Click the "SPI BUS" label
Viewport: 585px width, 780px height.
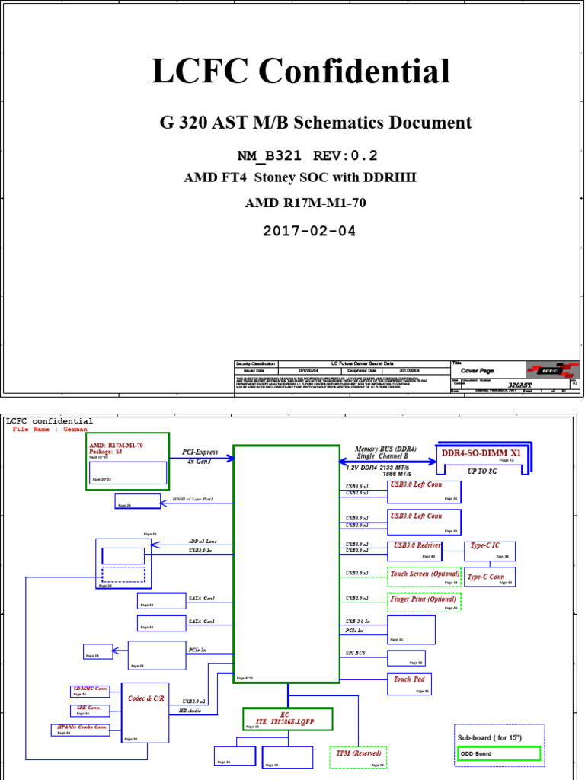coord(355,653)
